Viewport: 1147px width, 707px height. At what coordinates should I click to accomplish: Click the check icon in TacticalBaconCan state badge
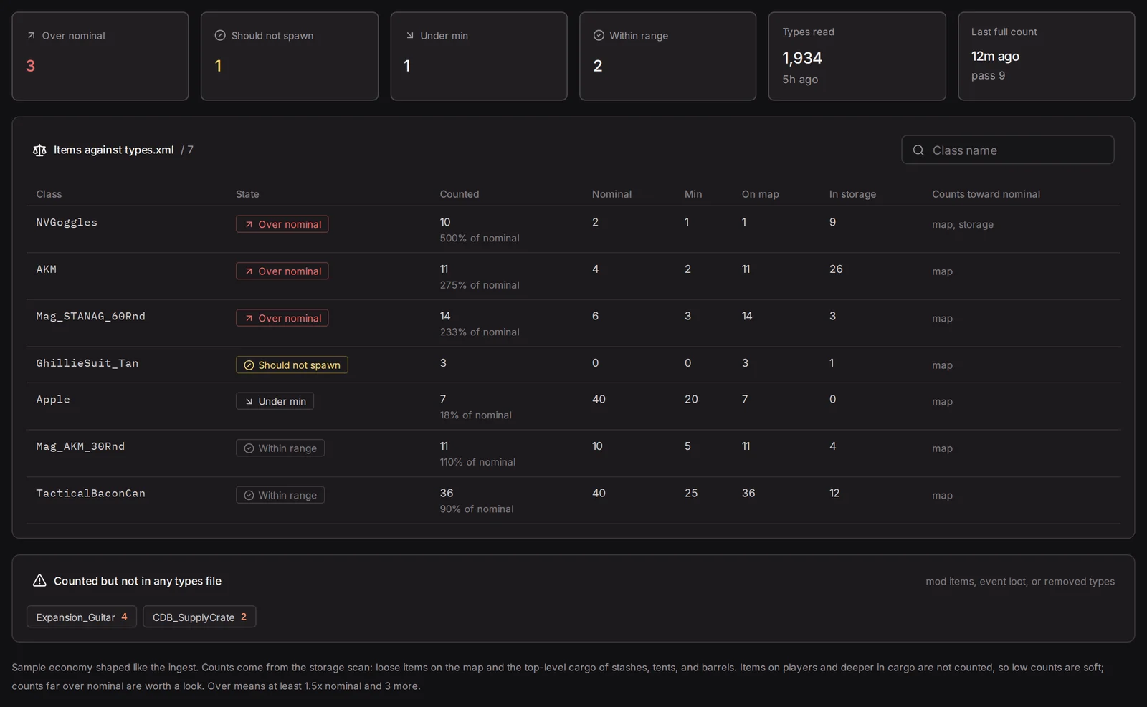pyautogui.click(x=249, y=495)
